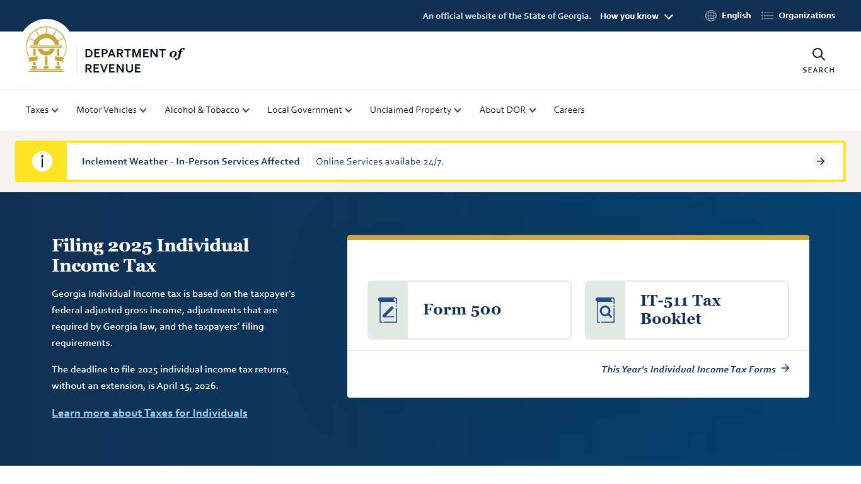Open the Alcohol & Tobacco dropdown
Screen dimensions: 861x484
(207, 110)
